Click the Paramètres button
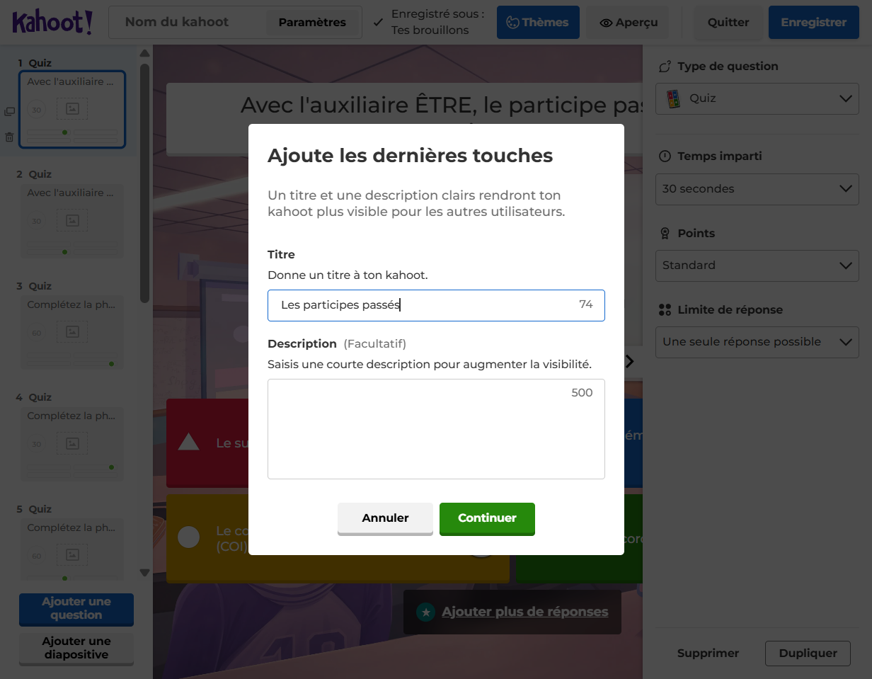Viewport: 872px width, 679px height. tap(312, 23)
